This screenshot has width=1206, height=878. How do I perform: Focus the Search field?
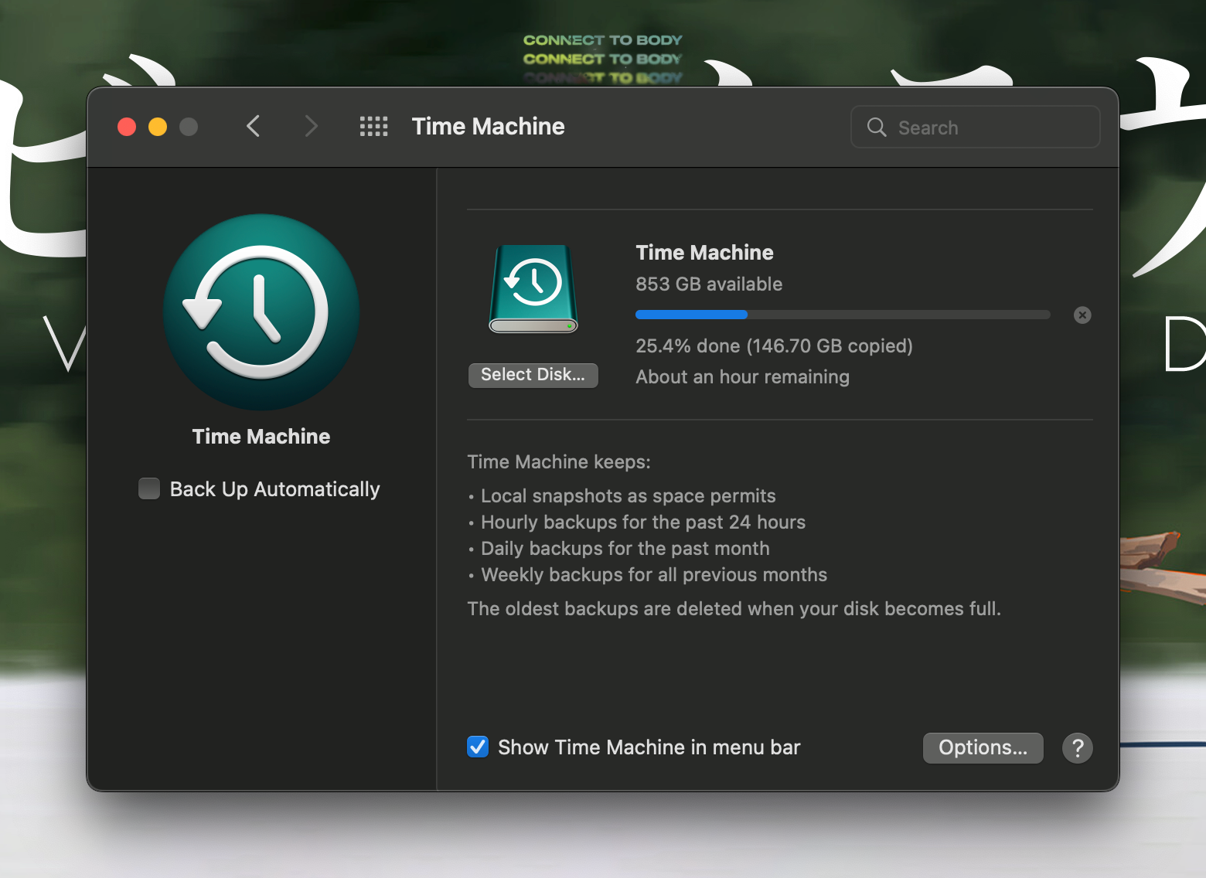(976, 127)
